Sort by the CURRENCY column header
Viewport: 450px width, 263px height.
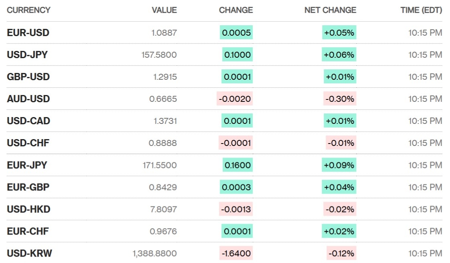point(29,10)
